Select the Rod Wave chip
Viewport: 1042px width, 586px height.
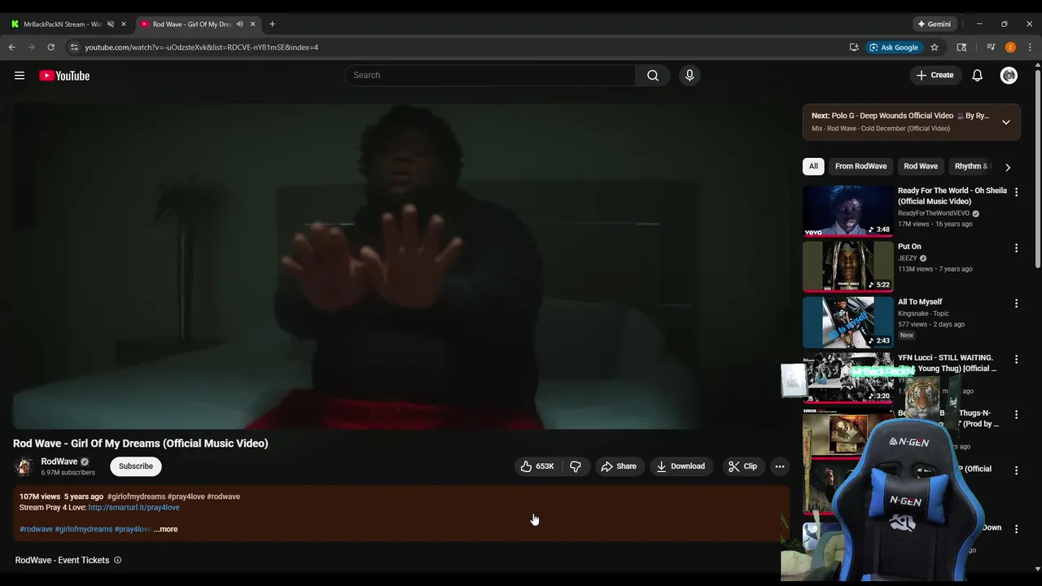coord(921,166)
